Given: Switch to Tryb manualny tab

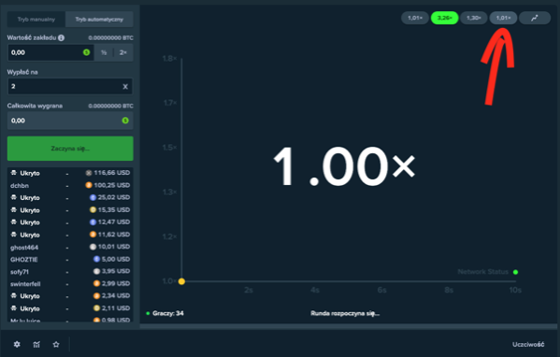Looking at the screenshot, I should point(36,20).
